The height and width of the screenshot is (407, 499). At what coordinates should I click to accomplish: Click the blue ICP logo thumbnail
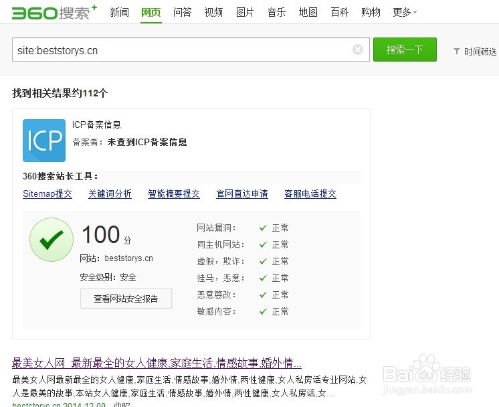pos(44,141)
